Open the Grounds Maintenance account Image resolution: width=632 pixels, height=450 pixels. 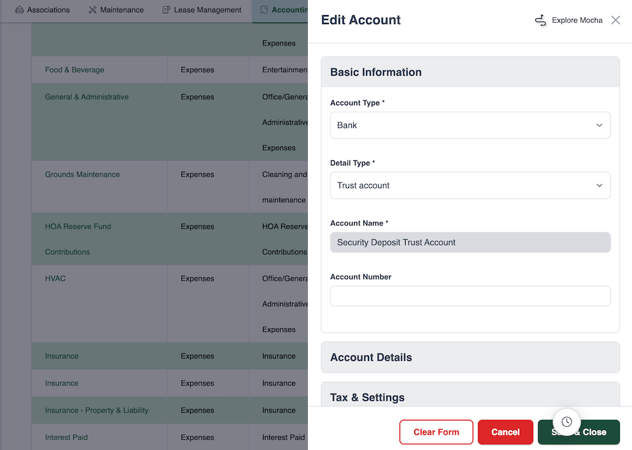[x=82, y=175]
